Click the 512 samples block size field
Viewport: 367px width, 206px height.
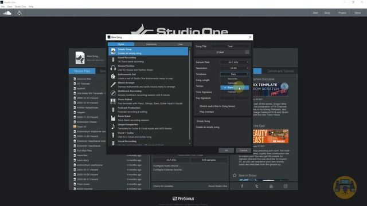[x=209, y=160]
